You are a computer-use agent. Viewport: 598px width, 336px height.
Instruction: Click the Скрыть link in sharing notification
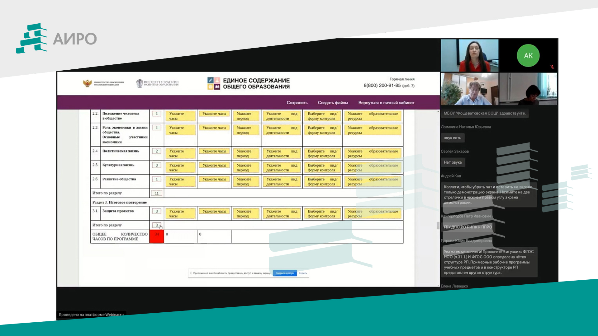pyautogui.click(x=303, y=273)
